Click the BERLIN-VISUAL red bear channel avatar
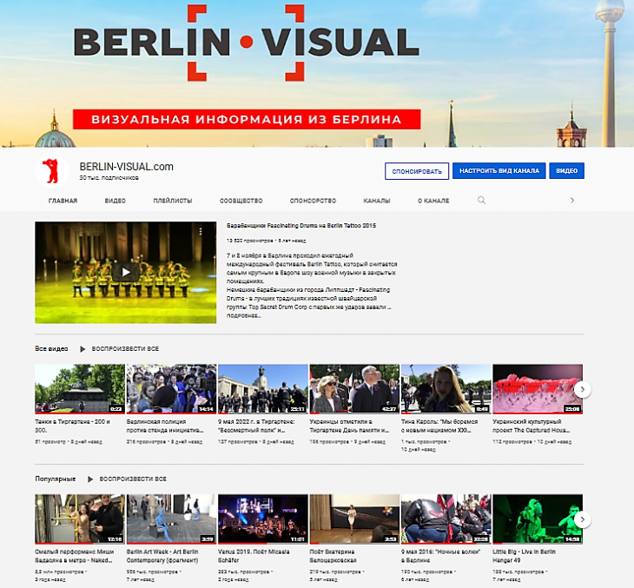The height and width of the screenshot is (588, 634). pos(52,171)
